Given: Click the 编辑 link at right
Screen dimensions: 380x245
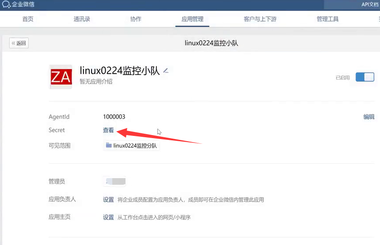Looking at the screenshot, I should [x=369, y=117].
